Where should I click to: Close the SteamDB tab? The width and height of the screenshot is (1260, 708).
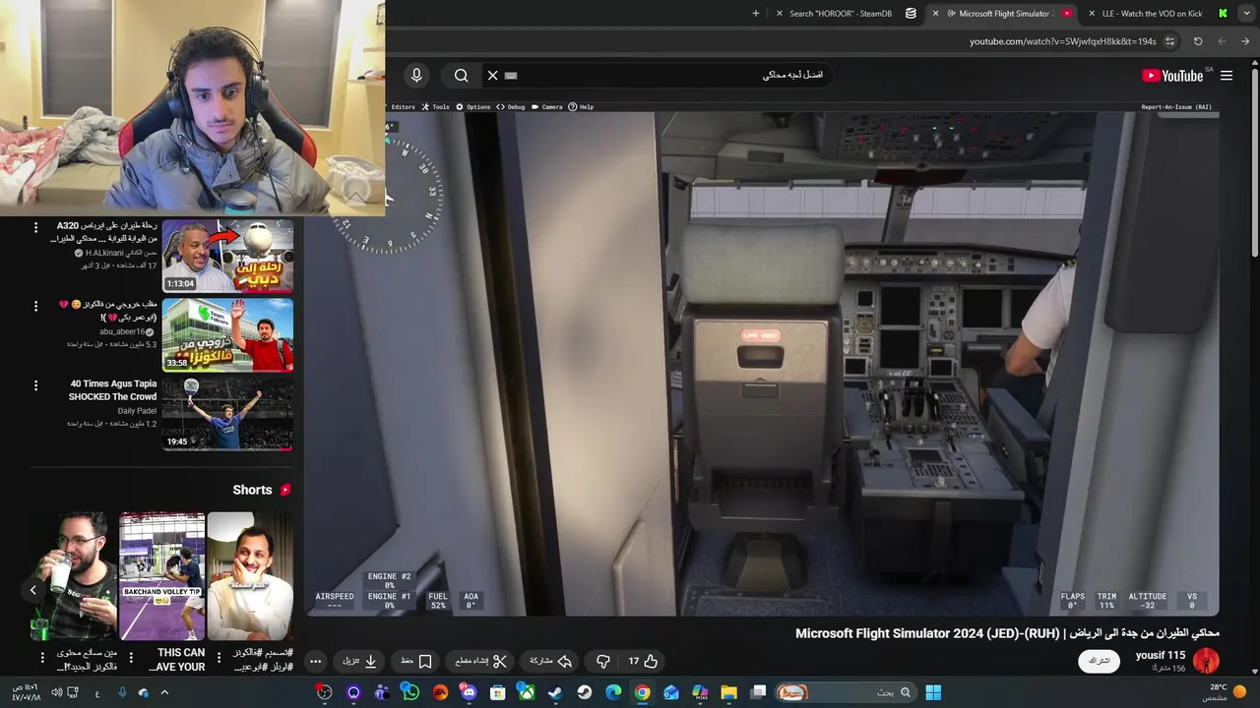click(x=780, y=14)
